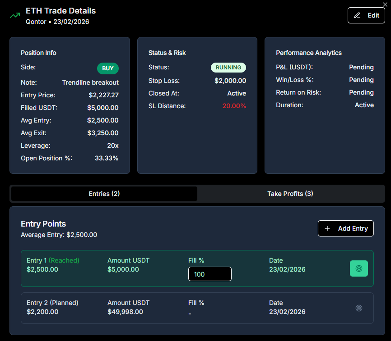Image resolution: width=391 pixels, height=341 pixels.
Task: Switch to the Take Profits (3) tab
Action: click(290, 194)
